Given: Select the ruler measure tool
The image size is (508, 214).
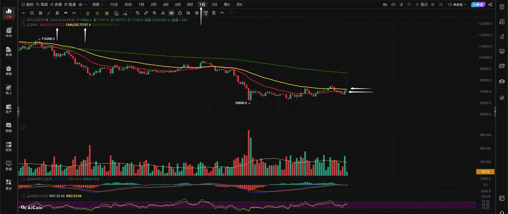Looking at the screenshot, I should tap(146, 13).
